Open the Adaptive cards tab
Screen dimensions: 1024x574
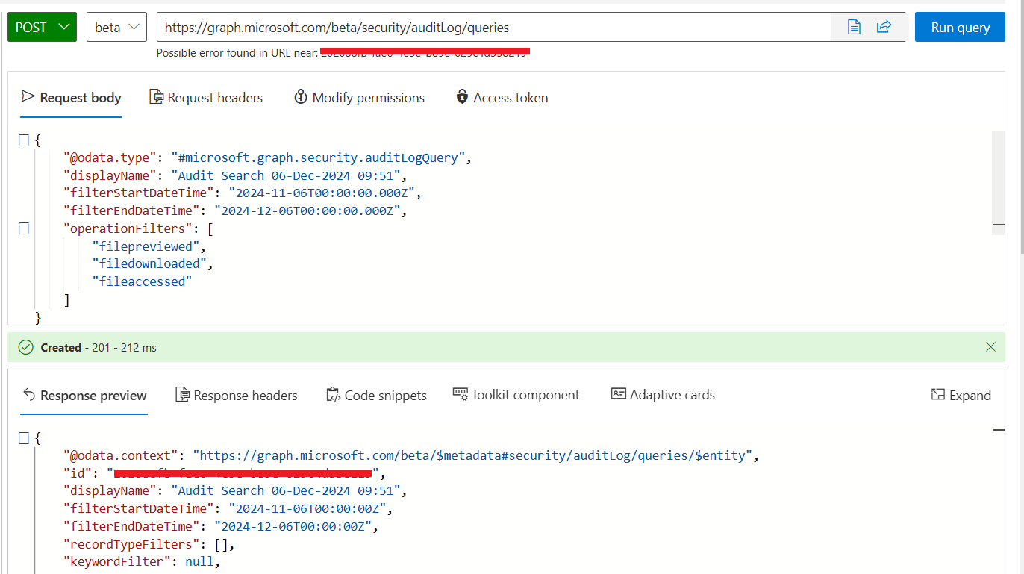pos(663,395)
